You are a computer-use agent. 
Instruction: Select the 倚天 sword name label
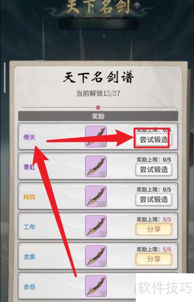point(29,137)
